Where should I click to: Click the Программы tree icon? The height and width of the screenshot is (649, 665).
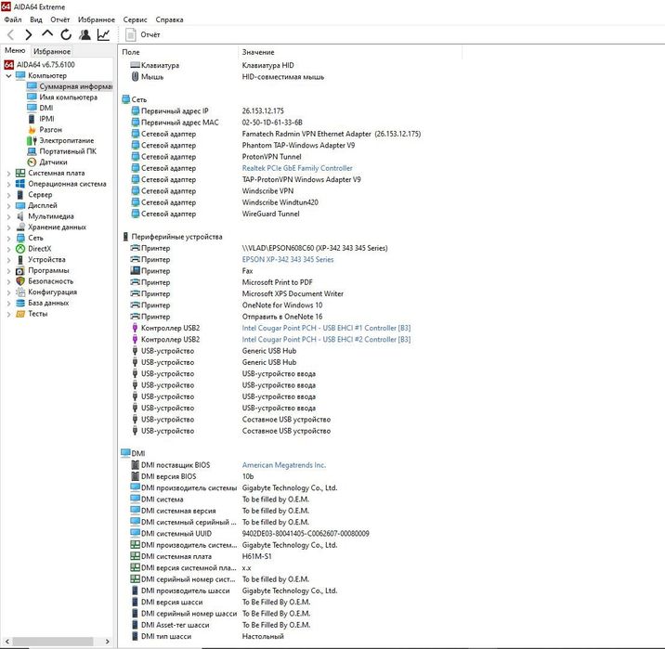click(20, 270)
